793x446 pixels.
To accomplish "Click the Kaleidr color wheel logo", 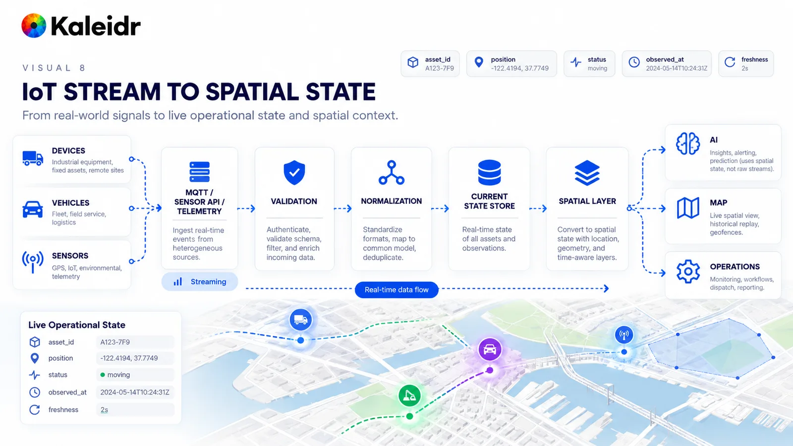I will tap(34, 26).
